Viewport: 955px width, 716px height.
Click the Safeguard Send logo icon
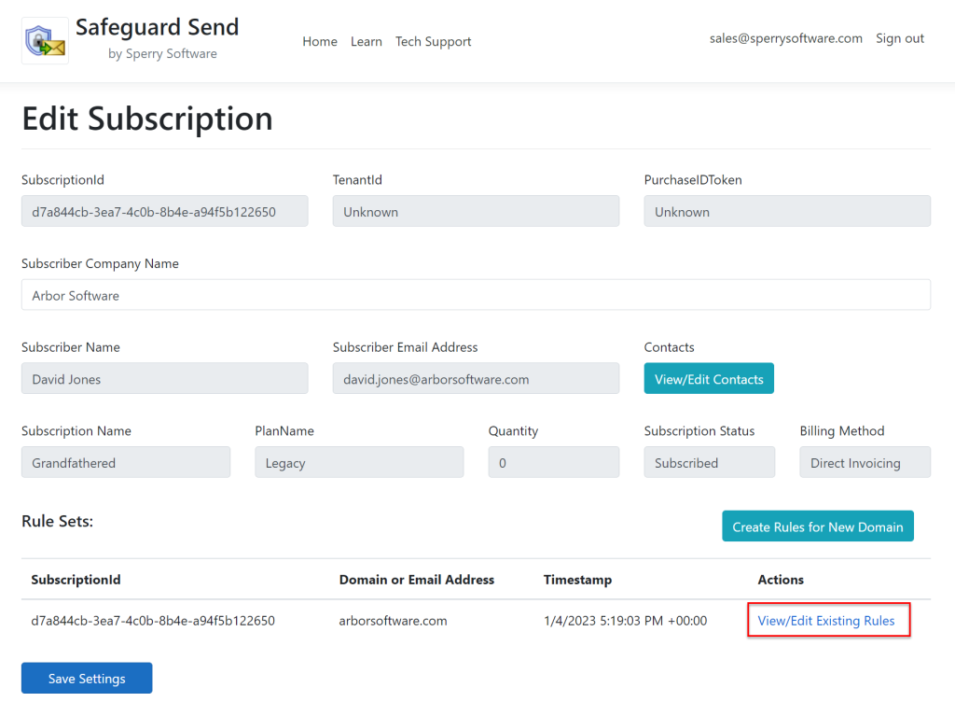(x=43, y=40)
